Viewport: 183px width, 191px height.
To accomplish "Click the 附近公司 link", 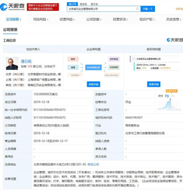I will (93, 164).
